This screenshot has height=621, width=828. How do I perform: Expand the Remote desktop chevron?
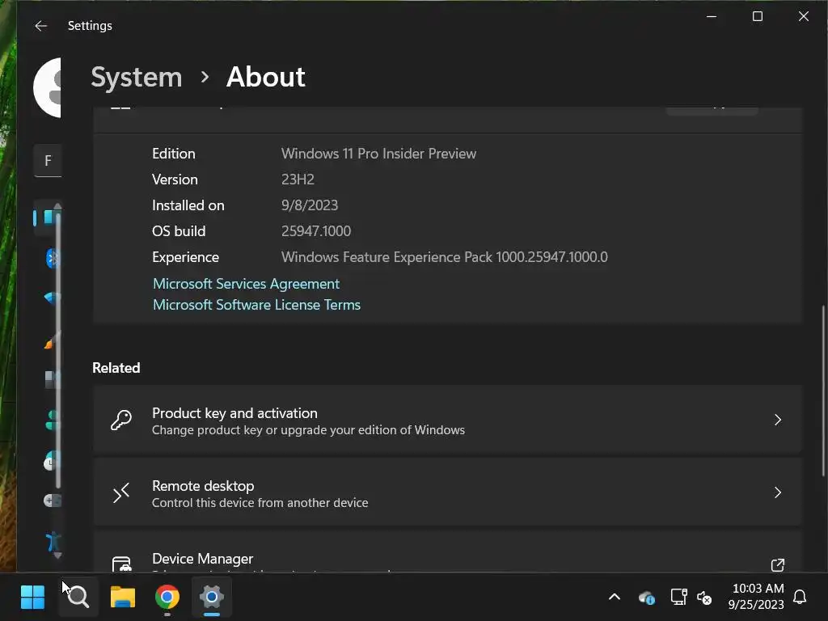tap(778, 493)
